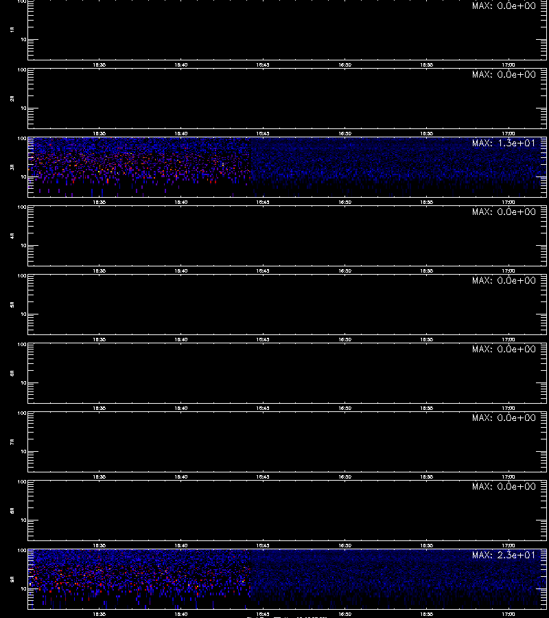Click the 100 y-axis label of panel 8R
Image resolution: width=549 pixels, height=618 pixels.
click(22, 482)
